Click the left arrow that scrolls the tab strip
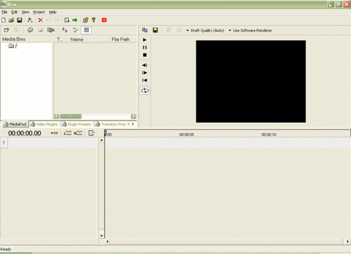The image size is (351, 254). point(129,124)
